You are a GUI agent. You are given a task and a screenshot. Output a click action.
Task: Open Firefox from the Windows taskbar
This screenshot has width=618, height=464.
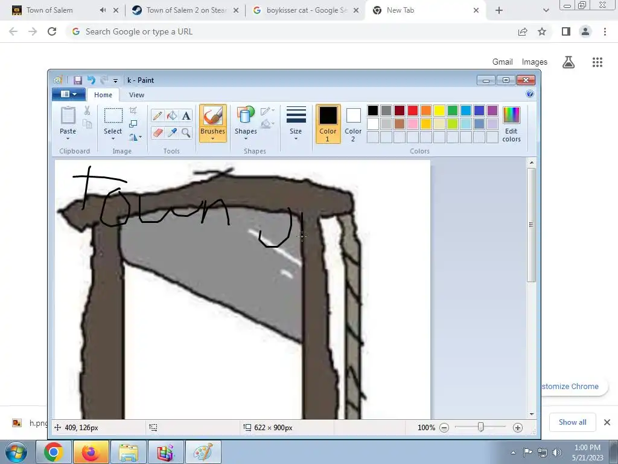[91, 452]
